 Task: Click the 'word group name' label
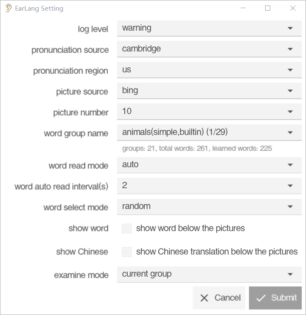76,133
